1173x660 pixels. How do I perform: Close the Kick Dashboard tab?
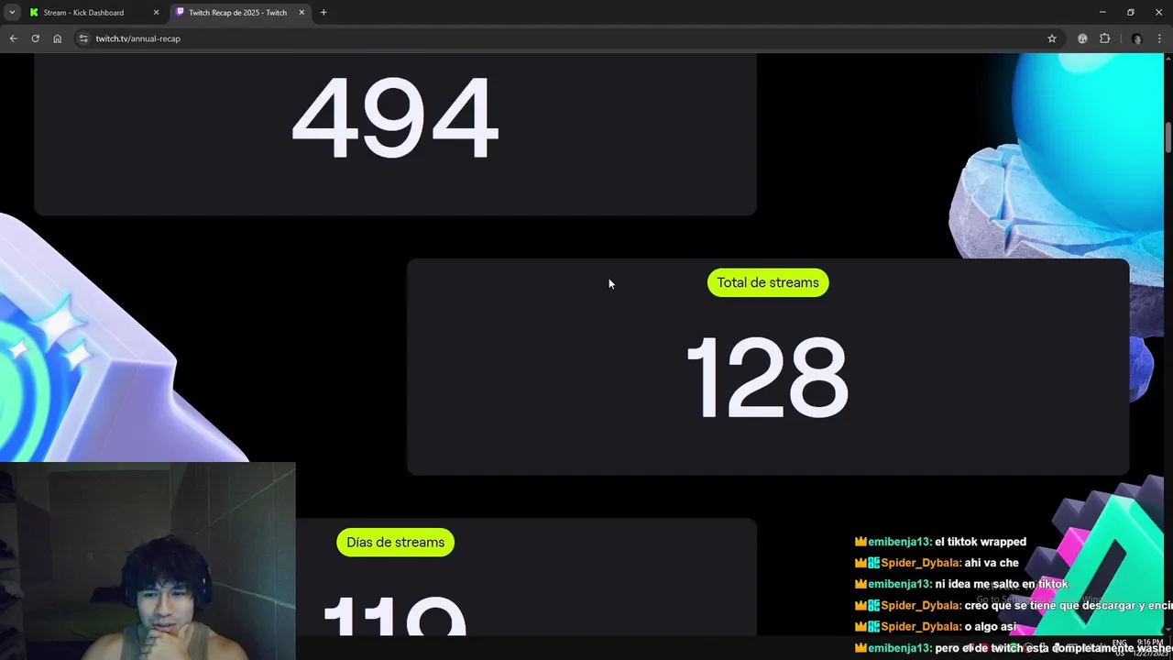pos(156,13)
